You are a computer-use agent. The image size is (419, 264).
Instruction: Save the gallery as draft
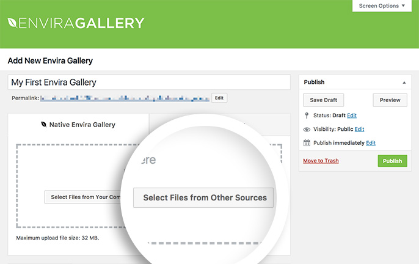323,100
